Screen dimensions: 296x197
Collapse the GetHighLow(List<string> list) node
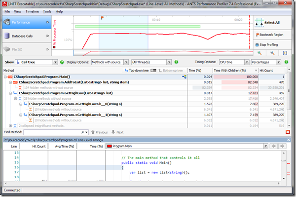coord(10,93)
